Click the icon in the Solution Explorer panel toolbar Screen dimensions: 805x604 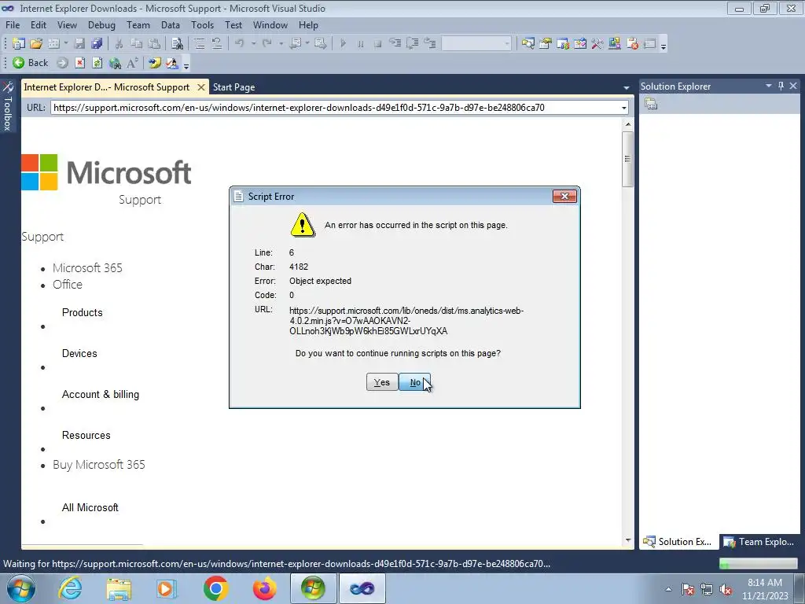pyautogui.click(x=651, y=104)
